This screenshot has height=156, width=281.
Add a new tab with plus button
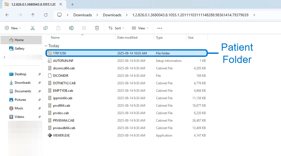pos(72,5)
